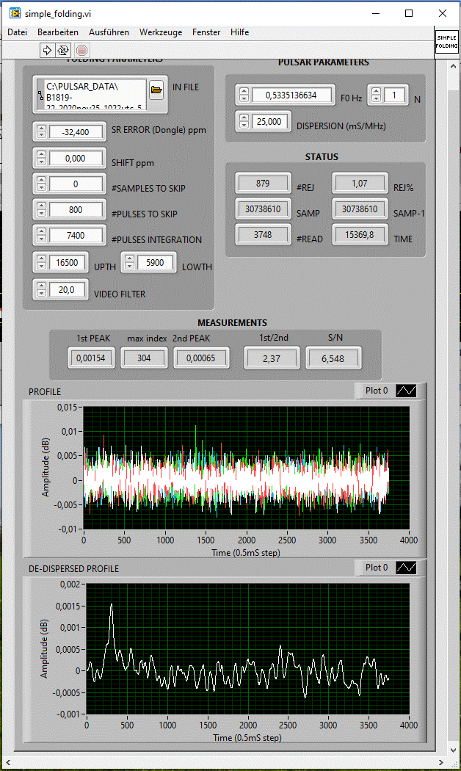Open the Hilfe menu
The height and width of the screenshot is (771, 461).
click(239, 32)
